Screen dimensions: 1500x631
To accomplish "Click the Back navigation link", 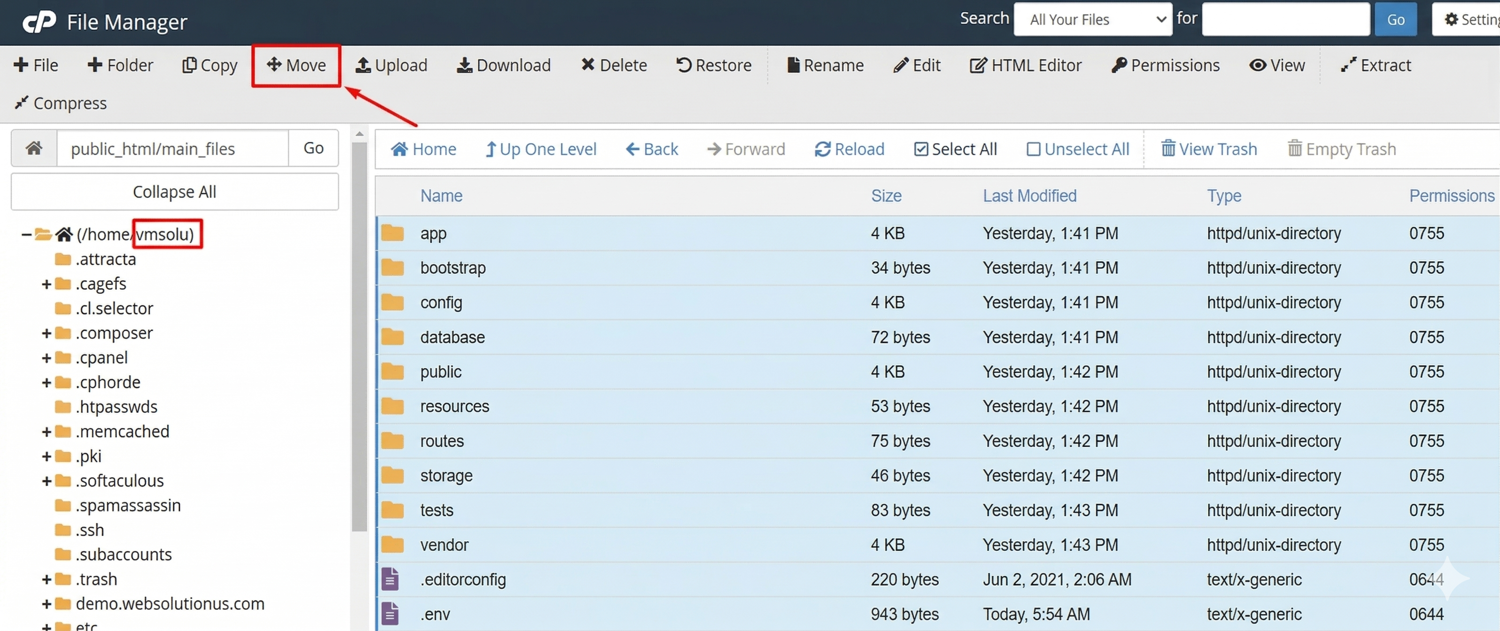I will [651, 149].
